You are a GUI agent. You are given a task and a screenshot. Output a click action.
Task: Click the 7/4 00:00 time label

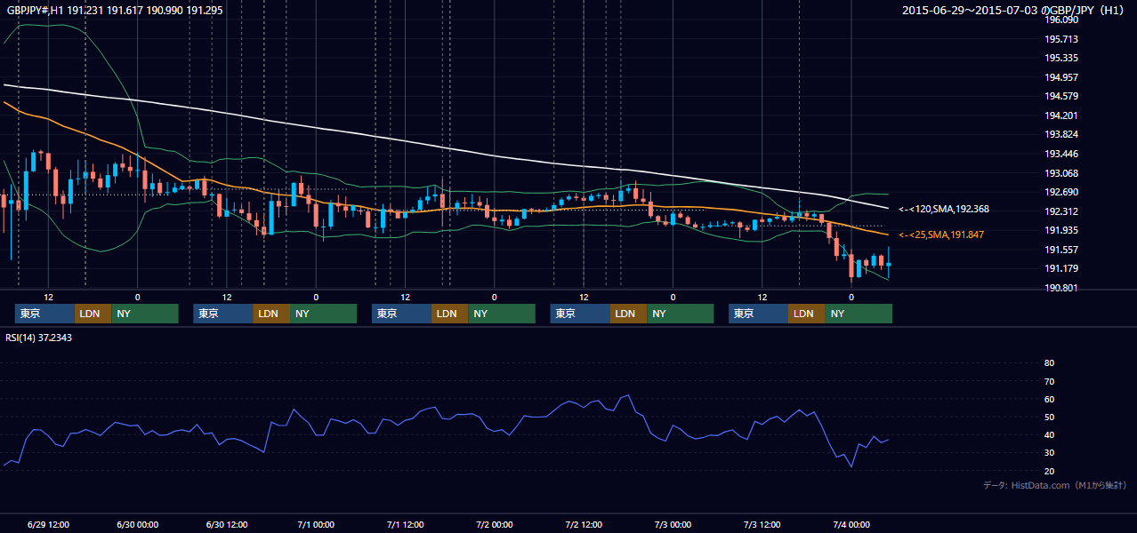(851, 524)
